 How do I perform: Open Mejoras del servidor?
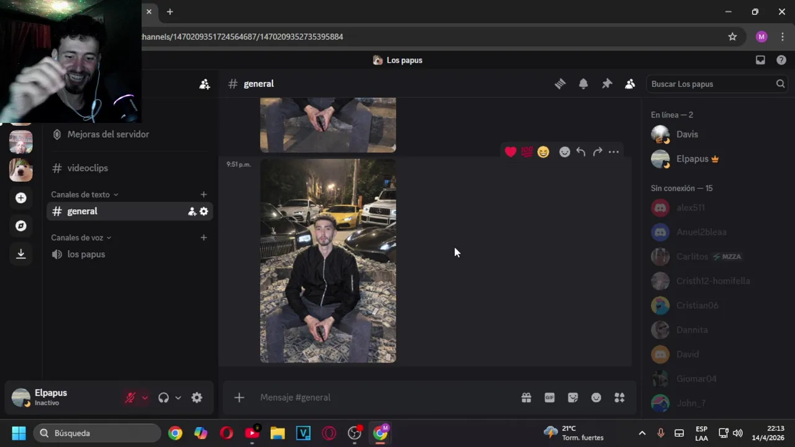click(129, 134)
